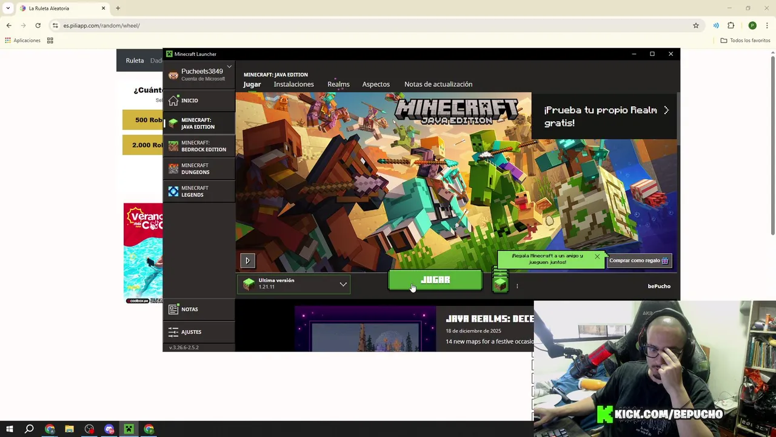Open Windows taskbar search
This screenshot has width=776, height=437.
click(29, 429)
